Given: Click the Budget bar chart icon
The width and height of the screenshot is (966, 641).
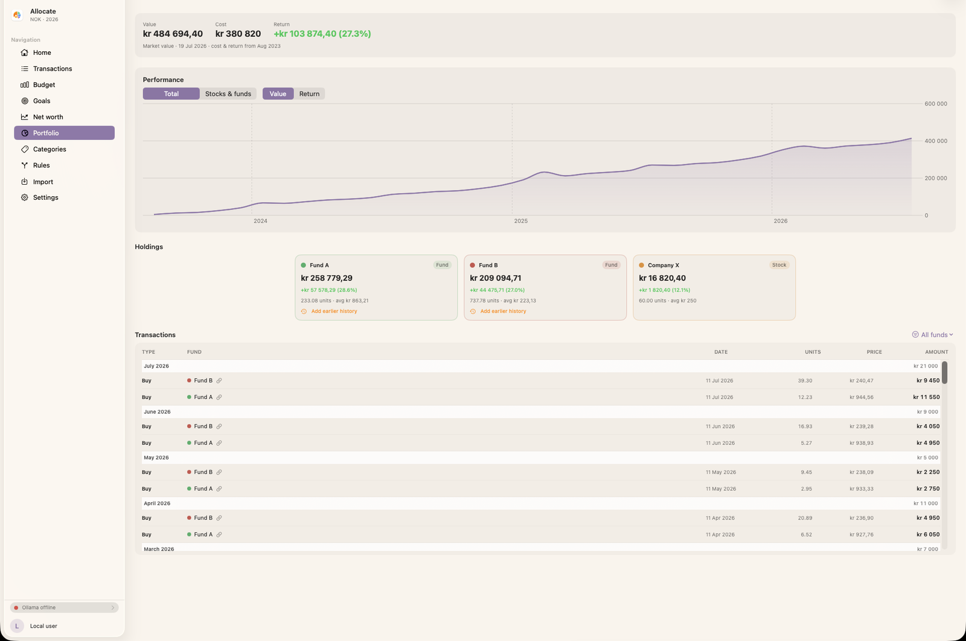Looking at the screenshot, I should (25, 85).
